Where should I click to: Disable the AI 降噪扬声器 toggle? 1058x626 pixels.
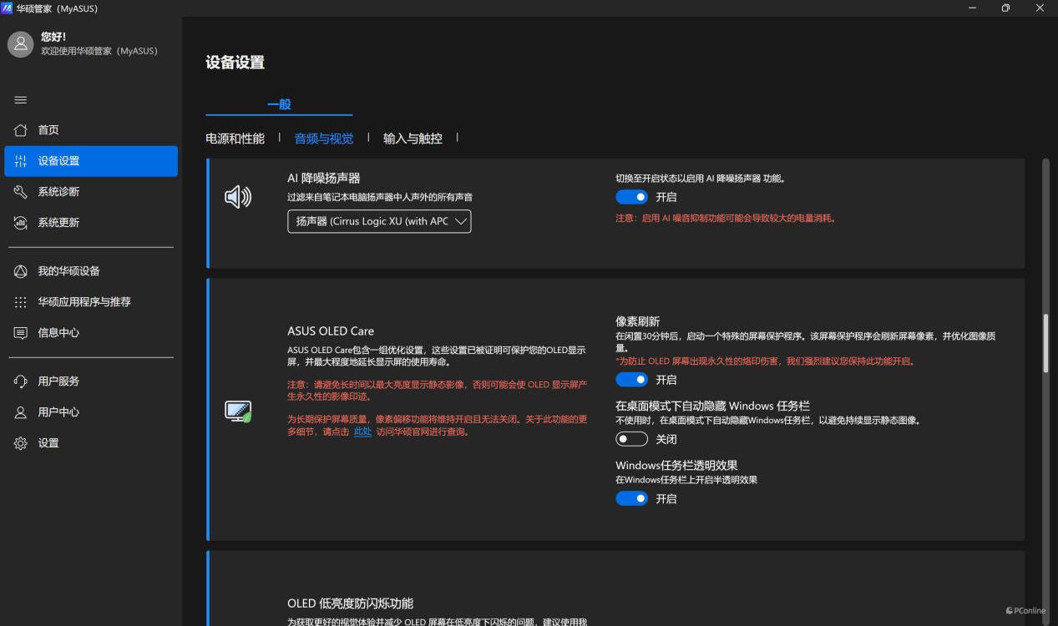tap(631, 197)
